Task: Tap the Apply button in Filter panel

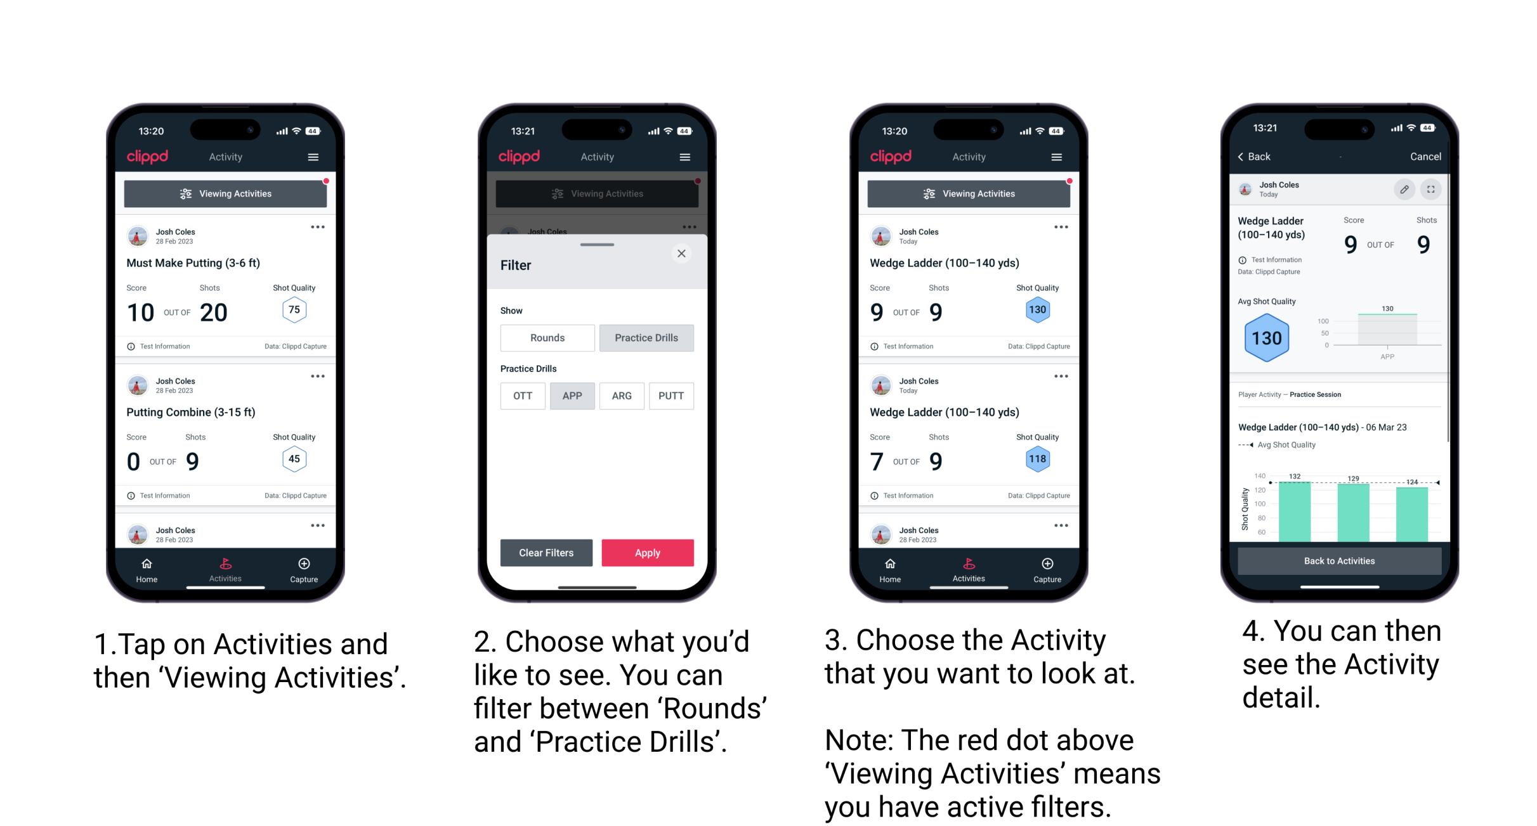Action: coord(644,552)
